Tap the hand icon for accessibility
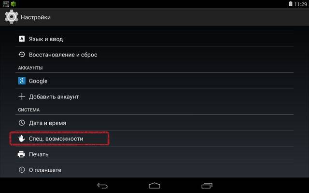Image resolution: width=309 pixels, height=193 pixels. pyautogui.click(x=22, y=138)
